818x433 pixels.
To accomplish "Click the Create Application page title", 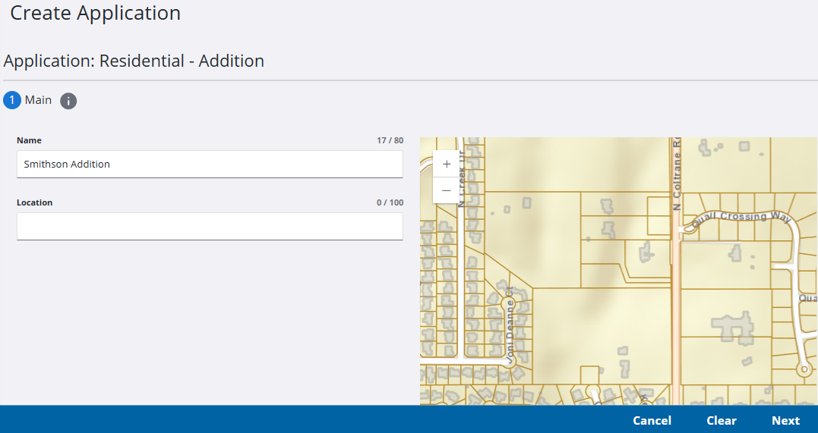I will pos(95,13).
